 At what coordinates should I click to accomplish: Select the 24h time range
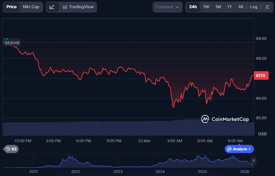click(193, 7)
